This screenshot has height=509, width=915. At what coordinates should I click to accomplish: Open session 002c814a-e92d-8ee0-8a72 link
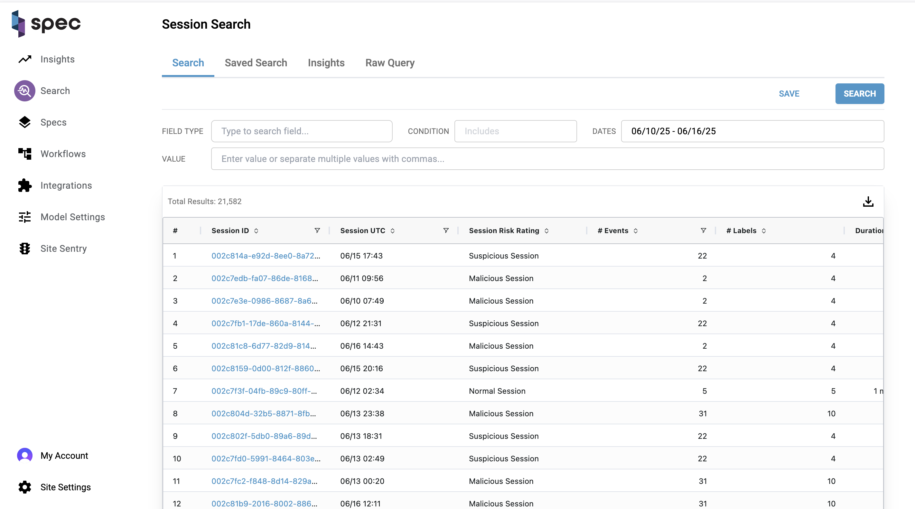(x=265, y=256)
